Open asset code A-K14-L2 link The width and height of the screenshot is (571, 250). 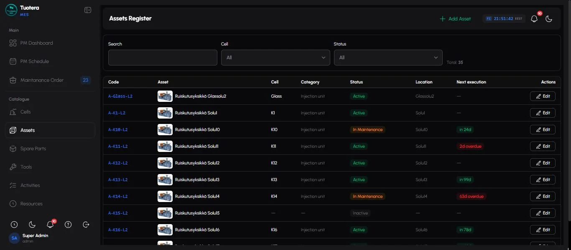[x=118, y=197]
